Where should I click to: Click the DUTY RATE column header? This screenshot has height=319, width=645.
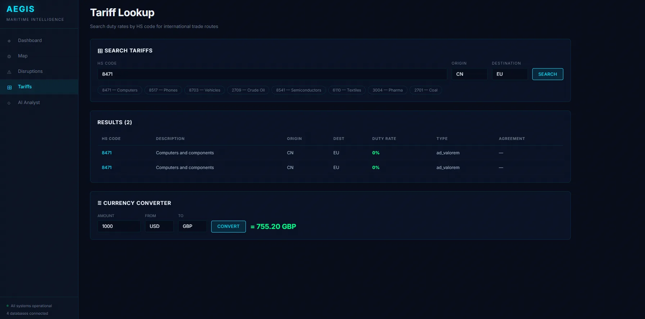click(x=384, y=139)
